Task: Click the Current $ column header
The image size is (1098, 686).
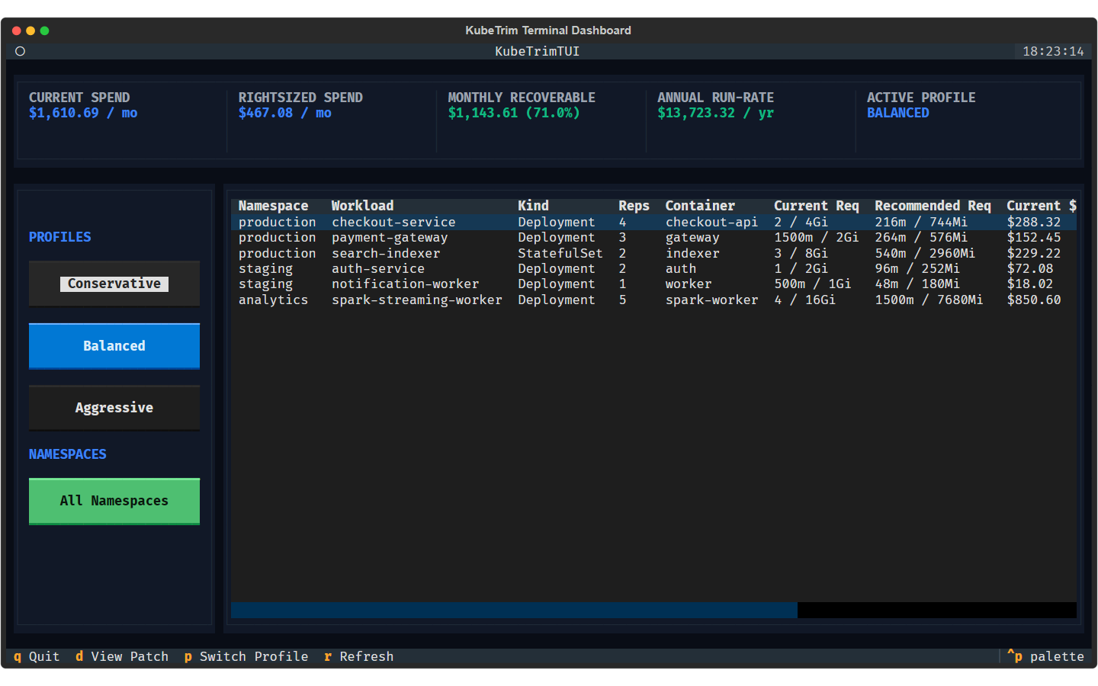Action: click(1042, 206)
